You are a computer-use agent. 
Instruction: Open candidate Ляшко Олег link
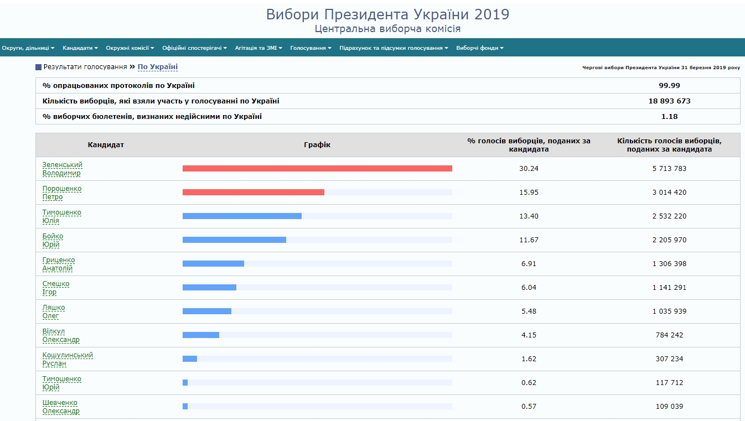tap(54, 311)
